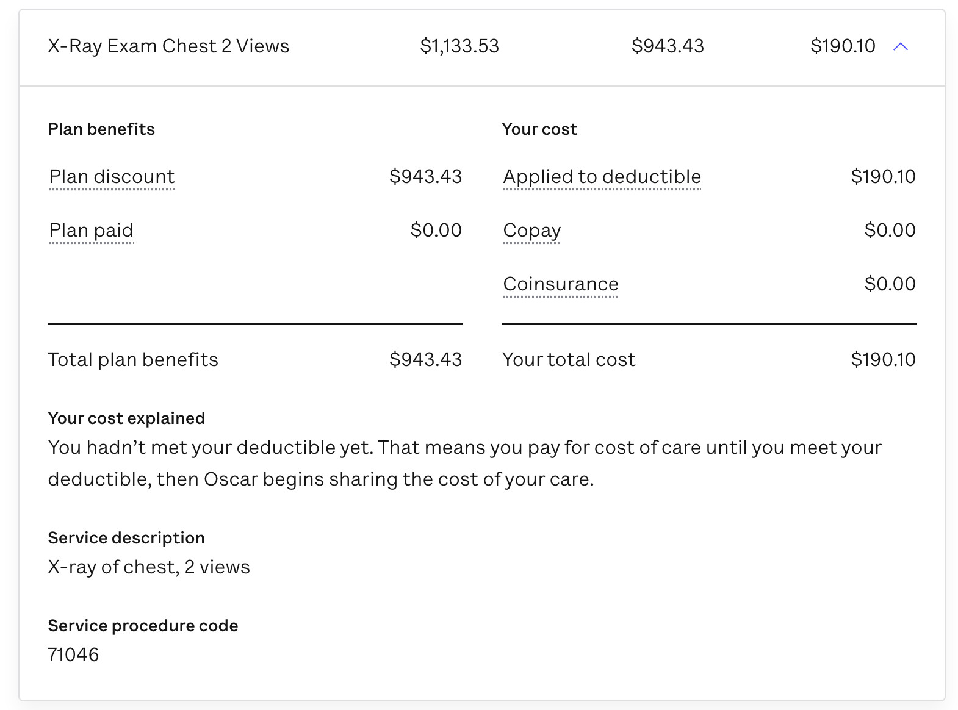
Task: Show the Coinsurance term explanation
Action: click(560, 284)
